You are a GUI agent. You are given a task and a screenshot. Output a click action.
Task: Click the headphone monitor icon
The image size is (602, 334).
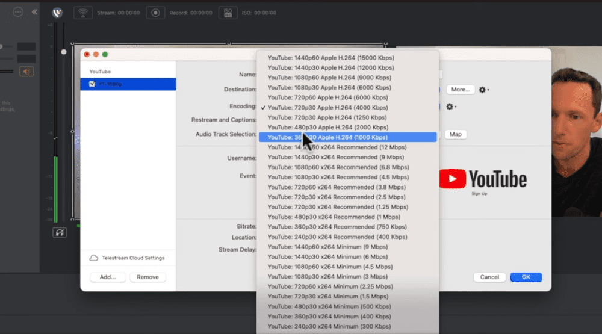pyautogui.click(x=60, y=232)
